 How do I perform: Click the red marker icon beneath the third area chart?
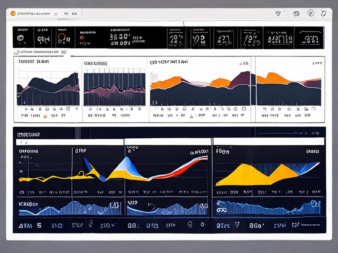click(191, 116)
